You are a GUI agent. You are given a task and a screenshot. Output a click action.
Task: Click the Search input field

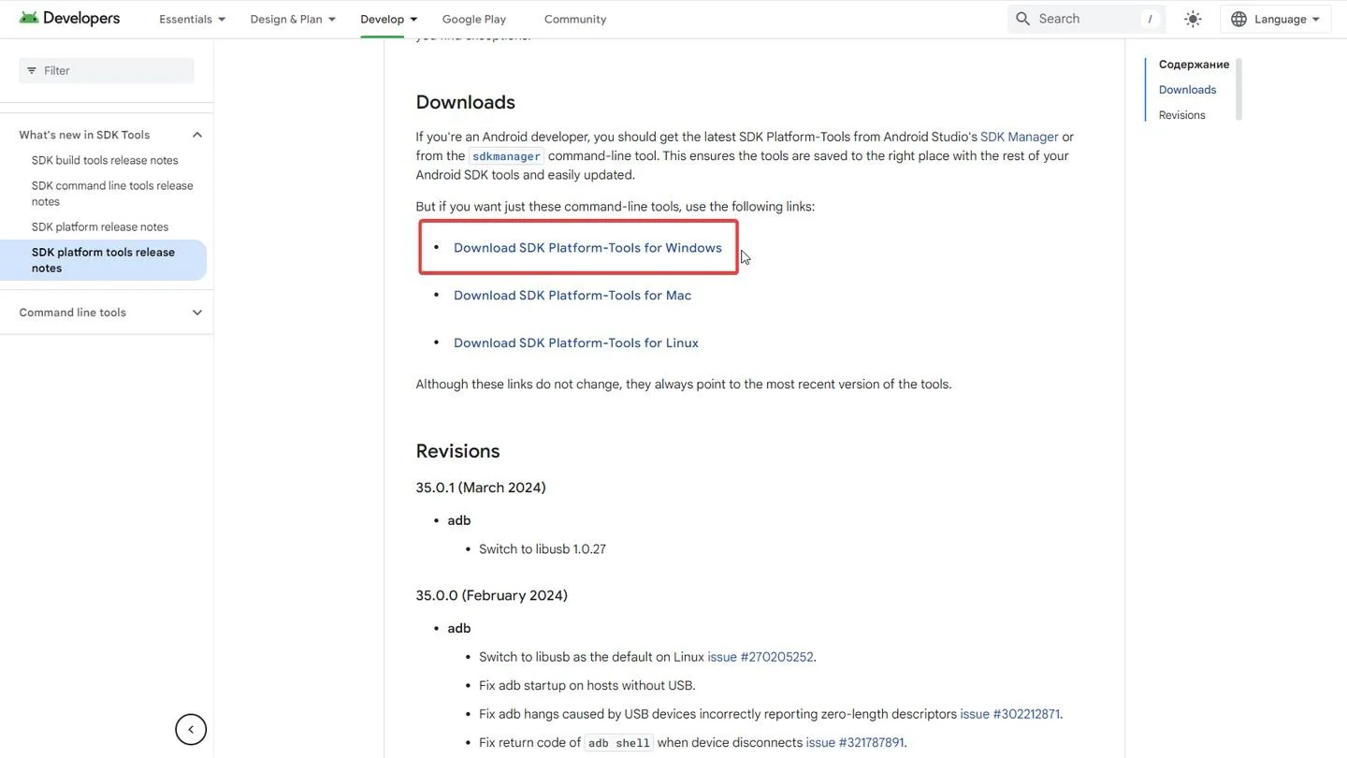click(x=1085, y=19)
